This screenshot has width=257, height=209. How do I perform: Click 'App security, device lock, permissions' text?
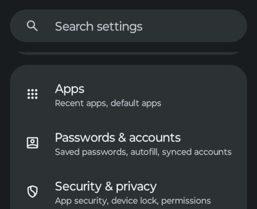pyautogui.click(x=133, y=201)
